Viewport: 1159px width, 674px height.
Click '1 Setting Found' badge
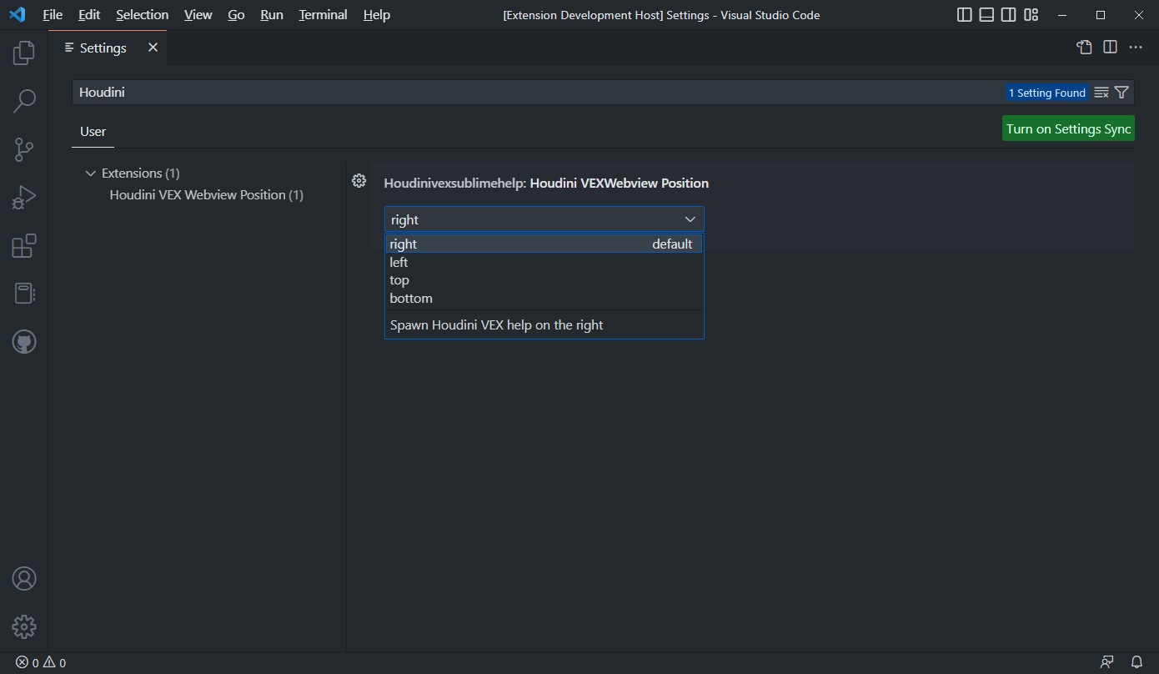[x=1046, y=93]
